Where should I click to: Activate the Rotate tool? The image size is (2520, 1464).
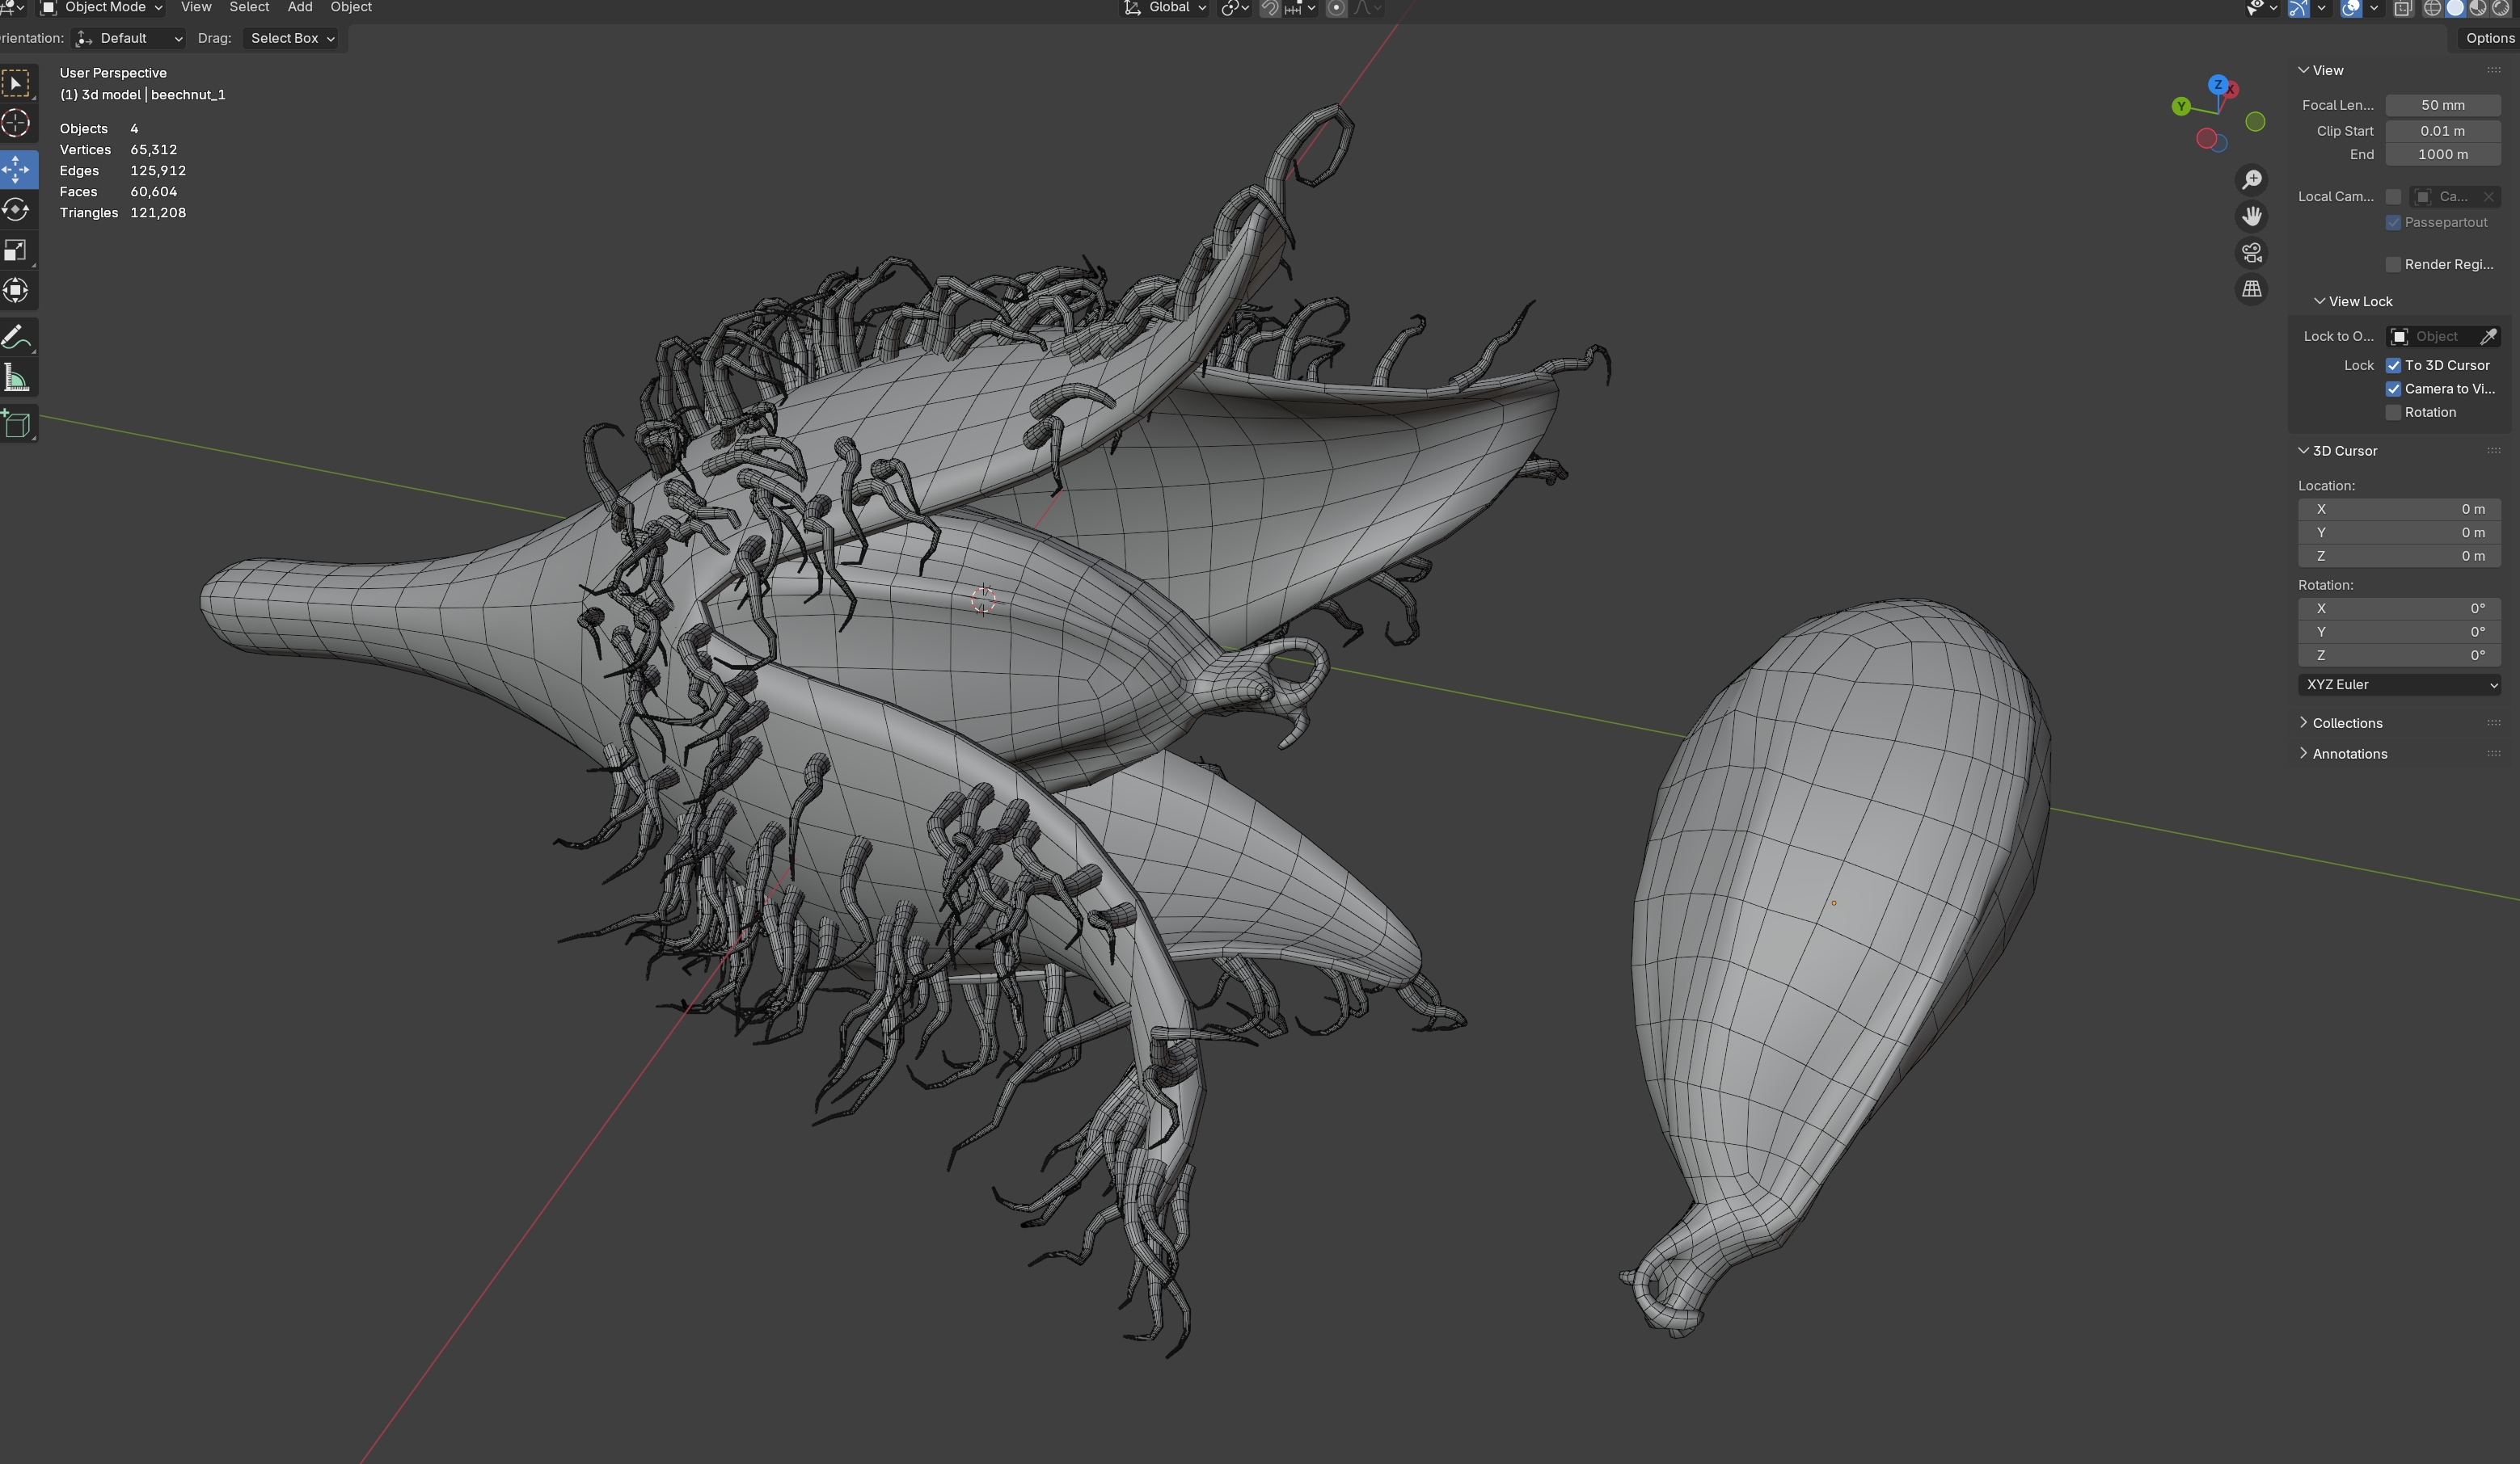point(16,210)
